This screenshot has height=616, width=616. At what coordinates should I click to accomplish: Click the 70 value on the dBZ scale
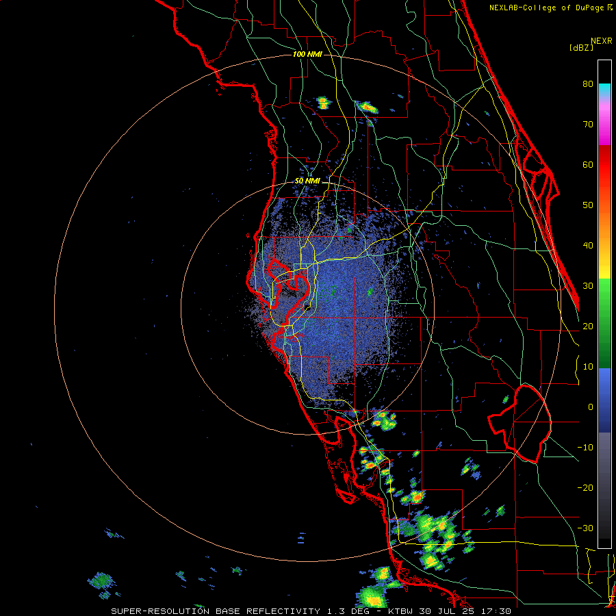(588, 124)
